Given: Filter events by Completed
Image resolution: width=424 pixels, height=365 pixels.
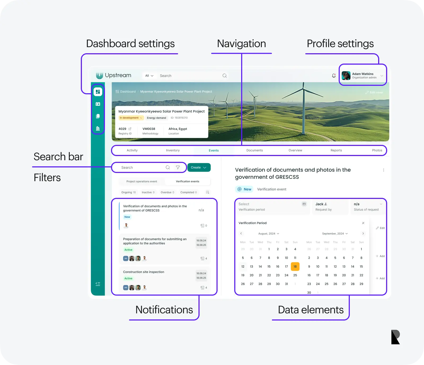Looking at the screenshot, I should click(189, 192).
